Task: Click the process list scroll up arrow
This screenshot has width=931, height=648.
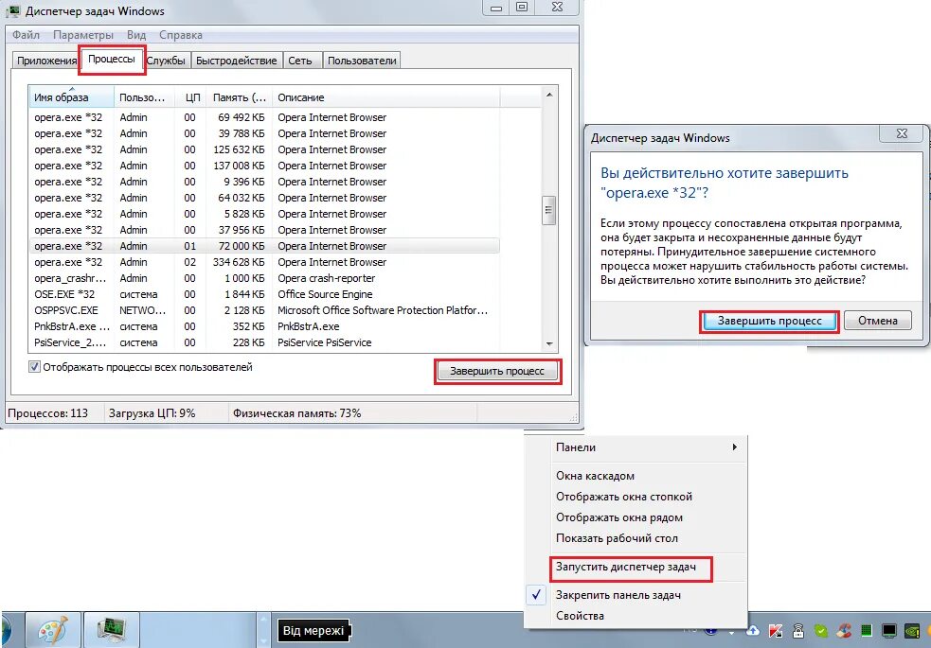Action: [549, 95]
